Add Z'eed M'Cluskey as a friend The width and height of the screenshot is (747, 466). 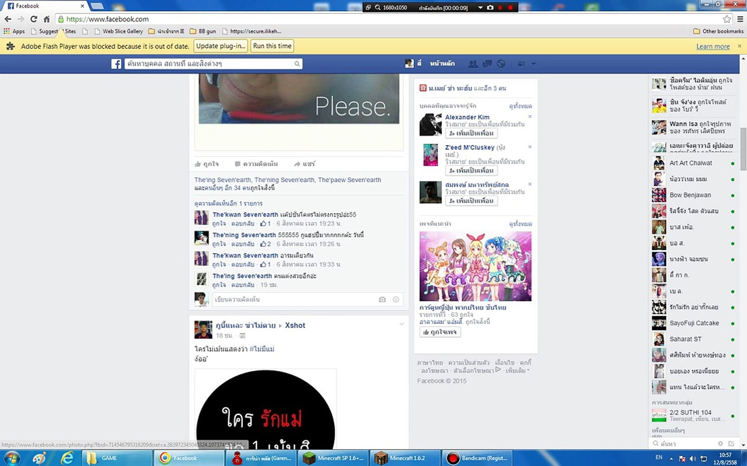coord(471,171)
